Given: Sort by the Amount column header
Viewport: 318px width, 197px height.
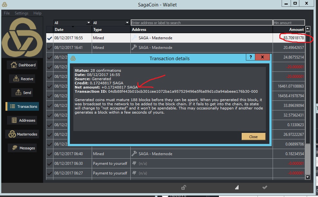Looking at the screenshot, I should pyautogui.click(x=289, y=30).
